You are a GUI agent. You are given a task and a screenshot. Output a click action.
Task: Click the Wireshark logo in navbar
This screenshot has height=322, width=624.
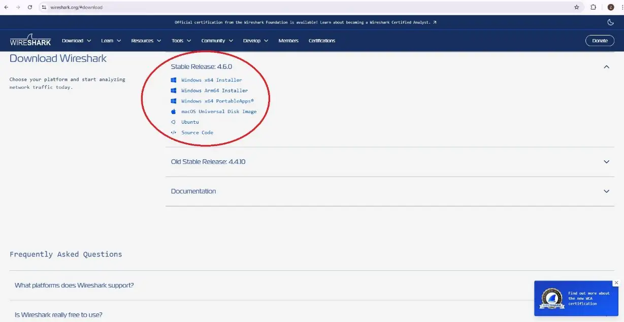[x=30, y=40]
